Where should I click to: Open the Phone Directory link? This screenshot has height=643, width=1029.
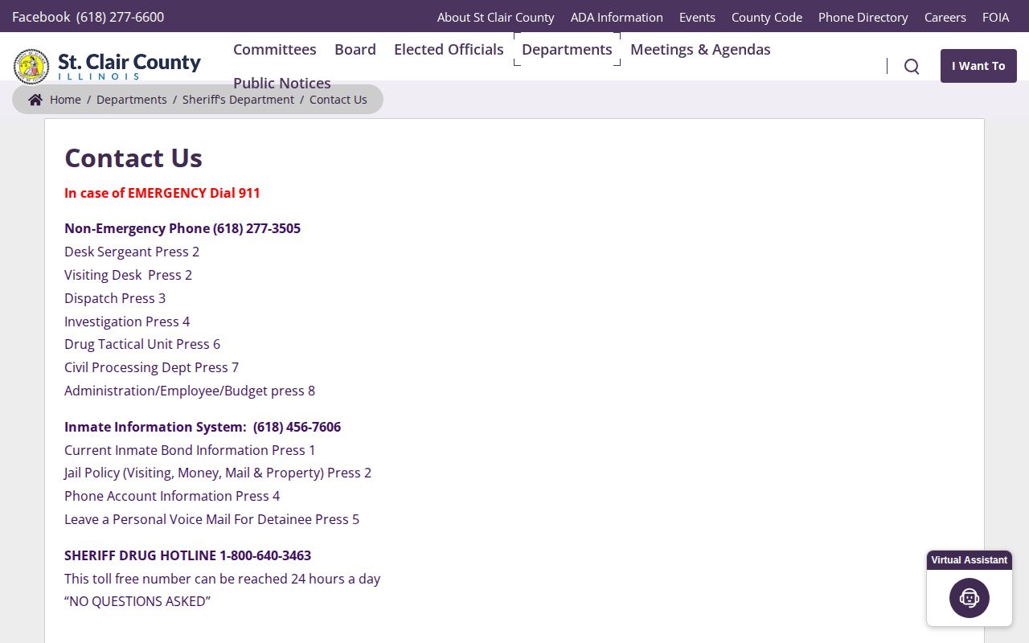[863, 17]
